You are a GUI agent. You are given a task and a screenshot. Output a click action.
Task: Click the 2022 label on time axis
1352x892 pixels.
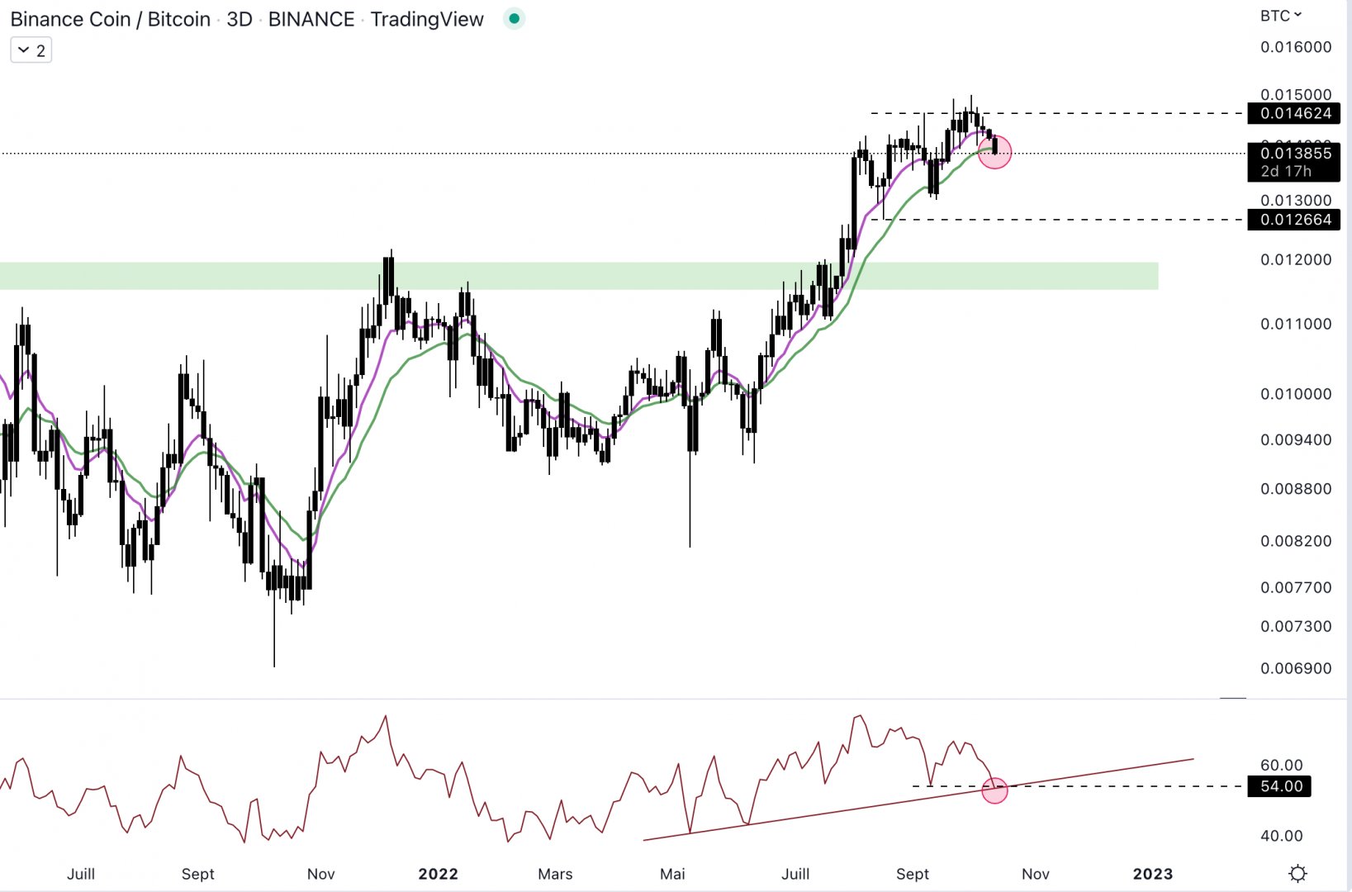[x=438, y=874]
